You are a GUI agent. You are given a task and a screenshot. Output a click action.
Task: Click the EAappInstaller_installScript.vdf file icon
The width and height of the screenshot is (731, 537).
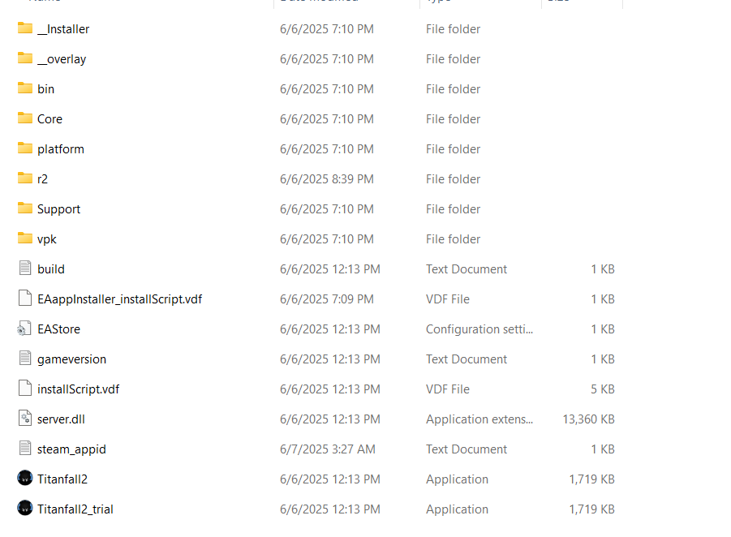point(25,299)
